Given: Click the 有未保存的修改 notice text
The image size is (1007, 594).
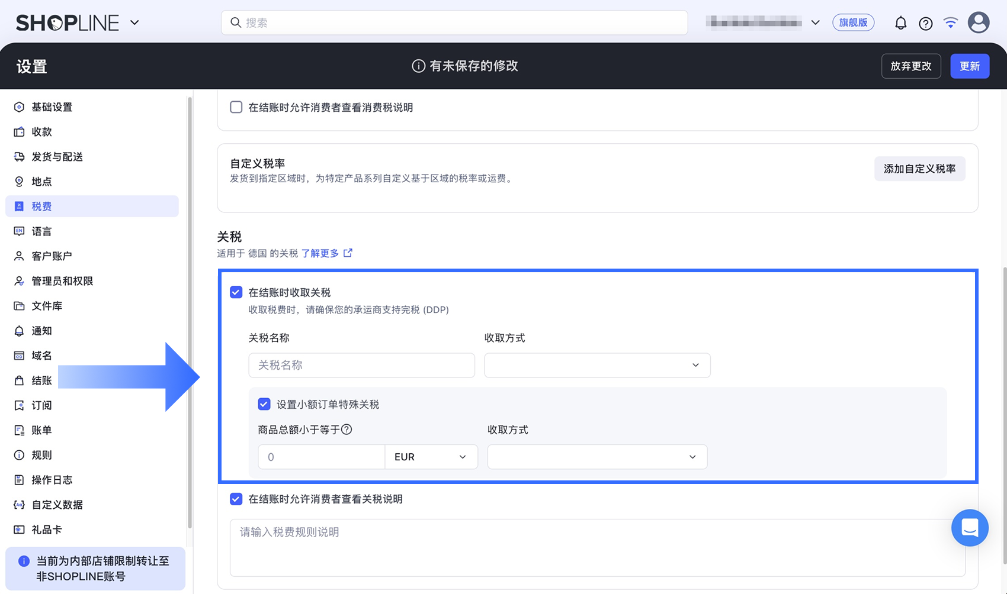Looking at the screenshot, I should pos(474,66).
